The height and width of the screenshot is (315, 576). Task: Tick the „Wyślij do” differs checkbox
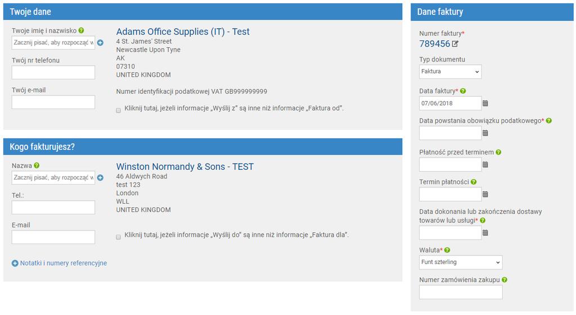118,237
